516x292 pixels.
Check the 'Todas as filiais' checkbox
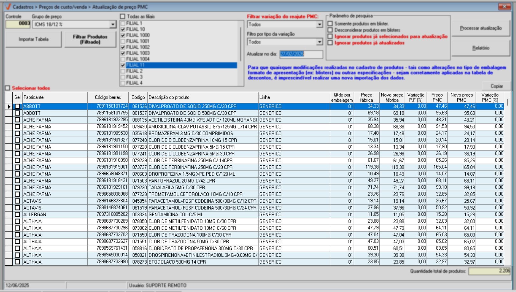pyautogui.click(x=123, y=17)
